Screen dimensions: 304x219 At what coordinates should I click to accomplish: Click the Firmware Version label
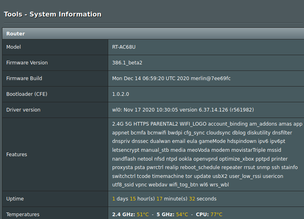27,63
